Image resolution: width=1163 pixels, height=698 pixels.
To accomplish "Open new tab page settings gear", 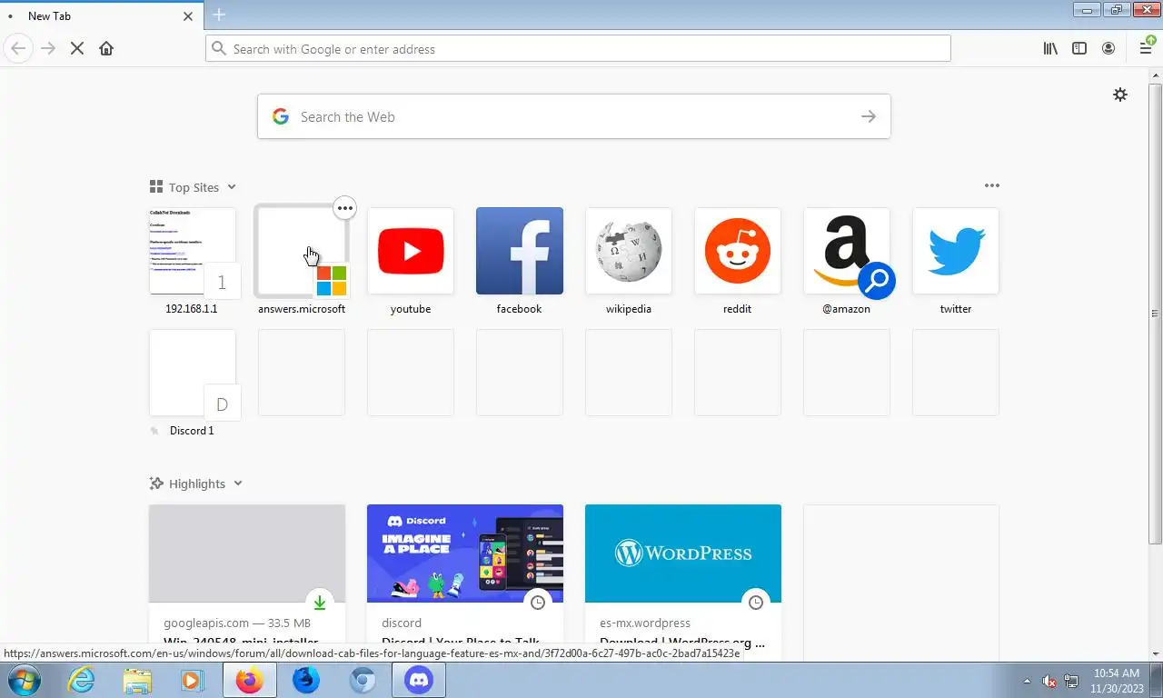I will point(1120,95).
